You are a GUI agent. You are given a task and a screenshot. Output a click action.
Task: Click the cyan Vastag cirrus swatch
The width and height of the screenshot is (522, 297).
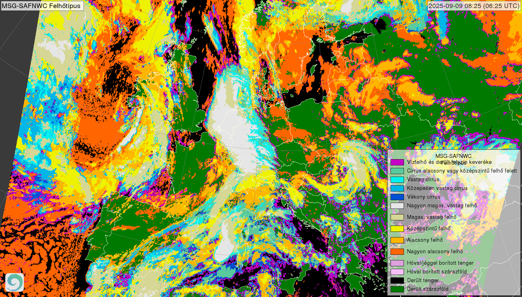coord(397,179)
